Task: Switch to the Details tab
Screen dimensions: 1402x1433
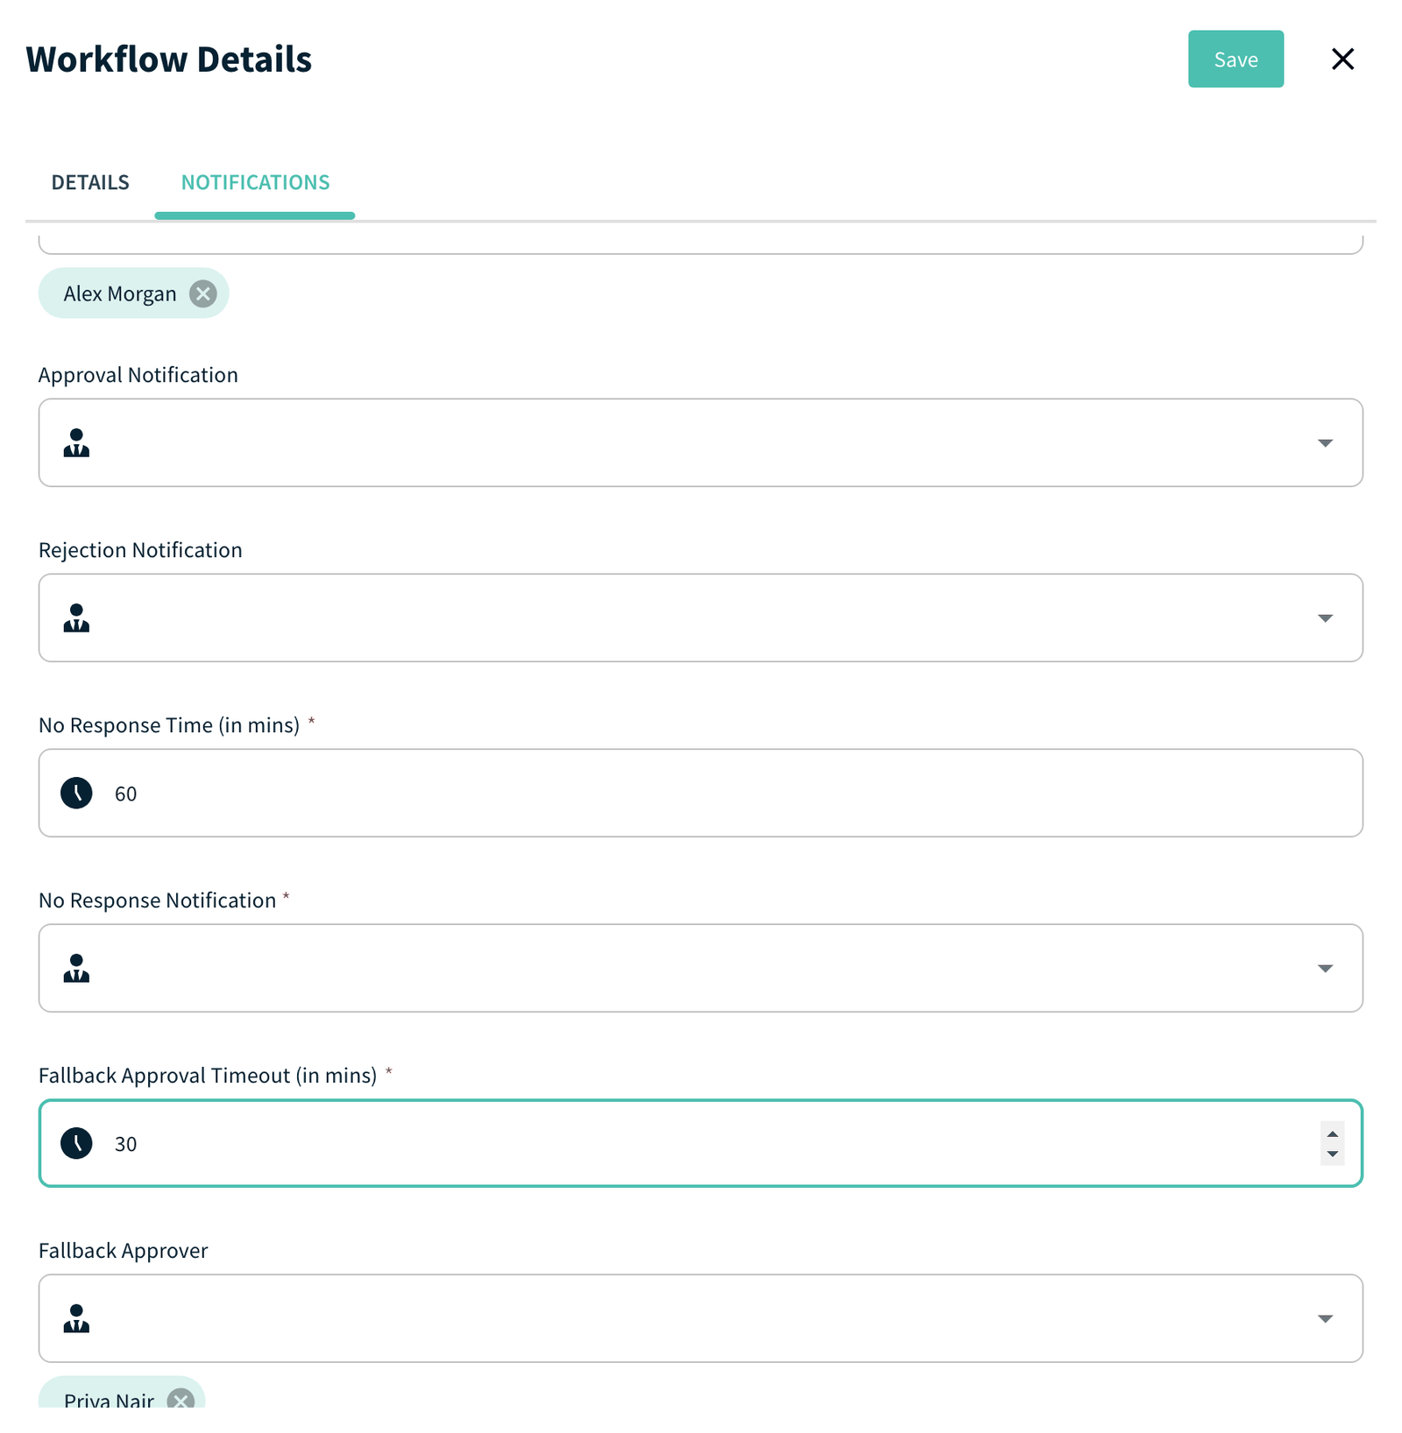Action: click(x=90, y=182)
